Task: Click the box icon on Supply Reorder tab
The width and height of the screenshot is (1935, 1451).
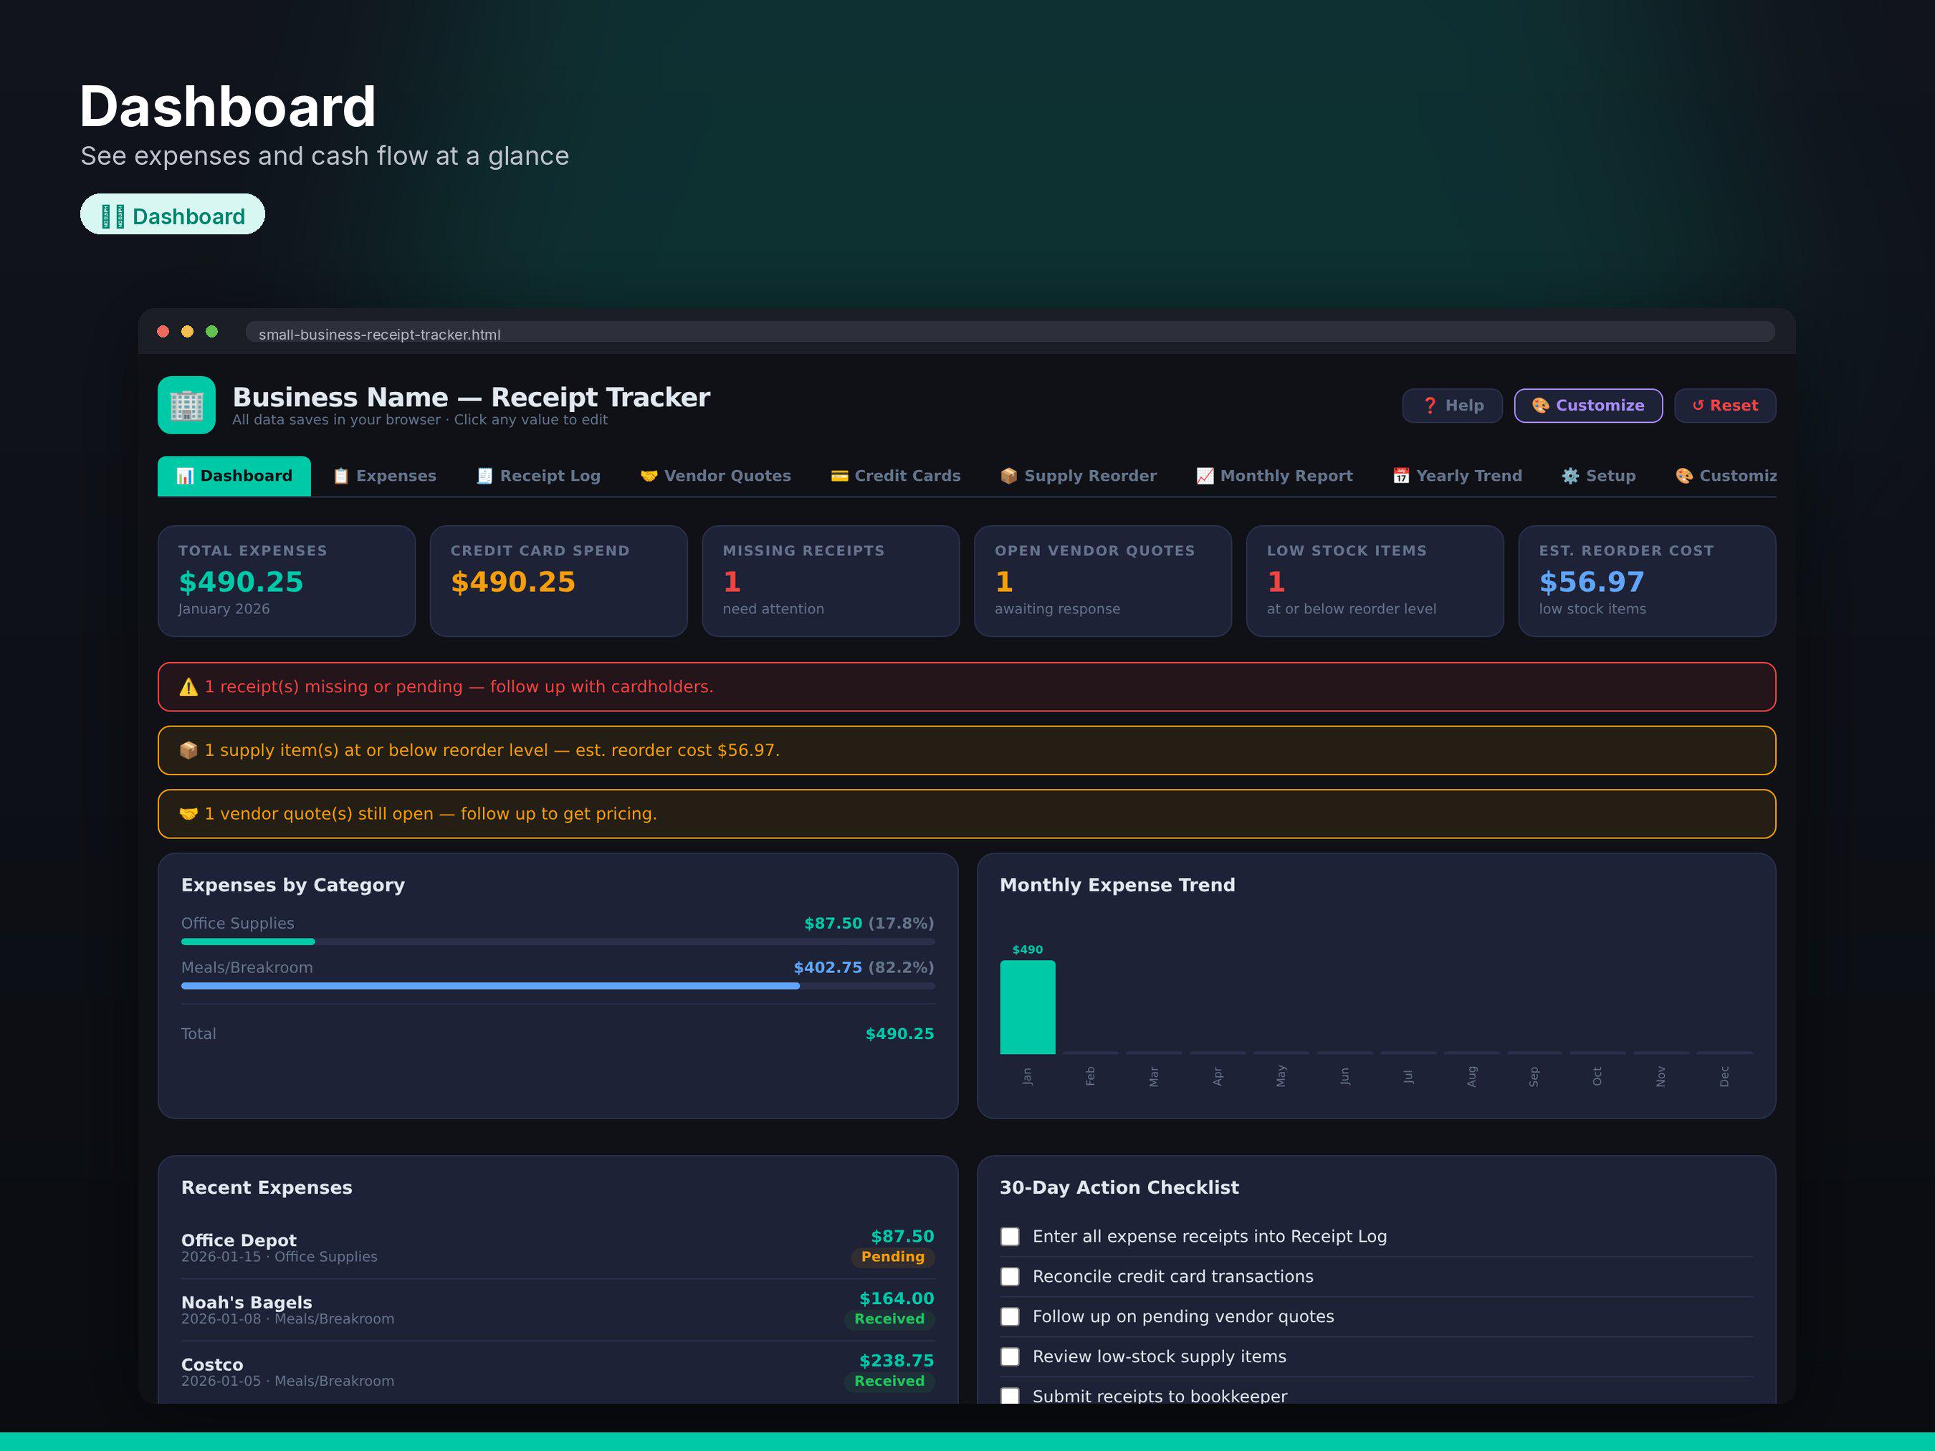Action: coord(1008,476)
